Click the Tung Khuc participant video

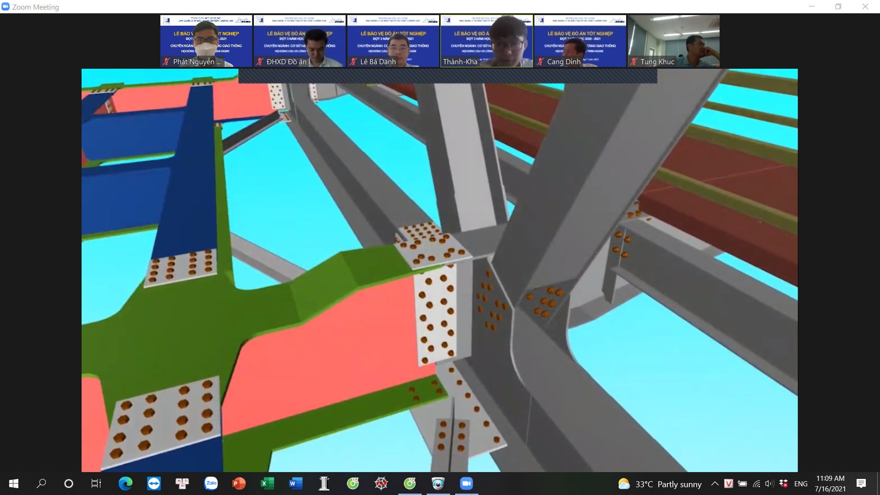click(x=673, y=41)
